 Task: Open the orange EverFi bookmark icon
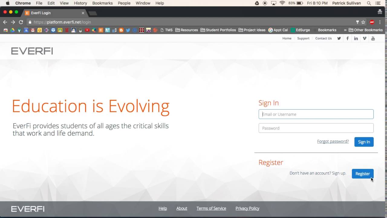coord(101,30)
